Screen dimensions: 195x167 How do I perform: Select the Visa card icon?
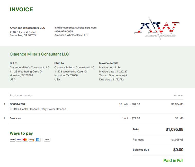[x=19, y=140]
